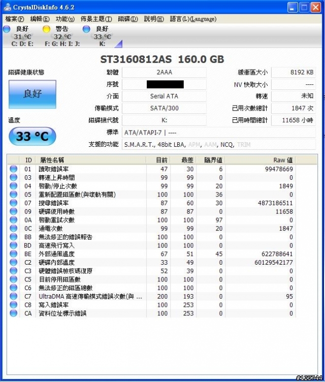Minimize the CrystalDiskInfo window
Viewport: 325px width, 382px height.
click(x=292, y=7)
